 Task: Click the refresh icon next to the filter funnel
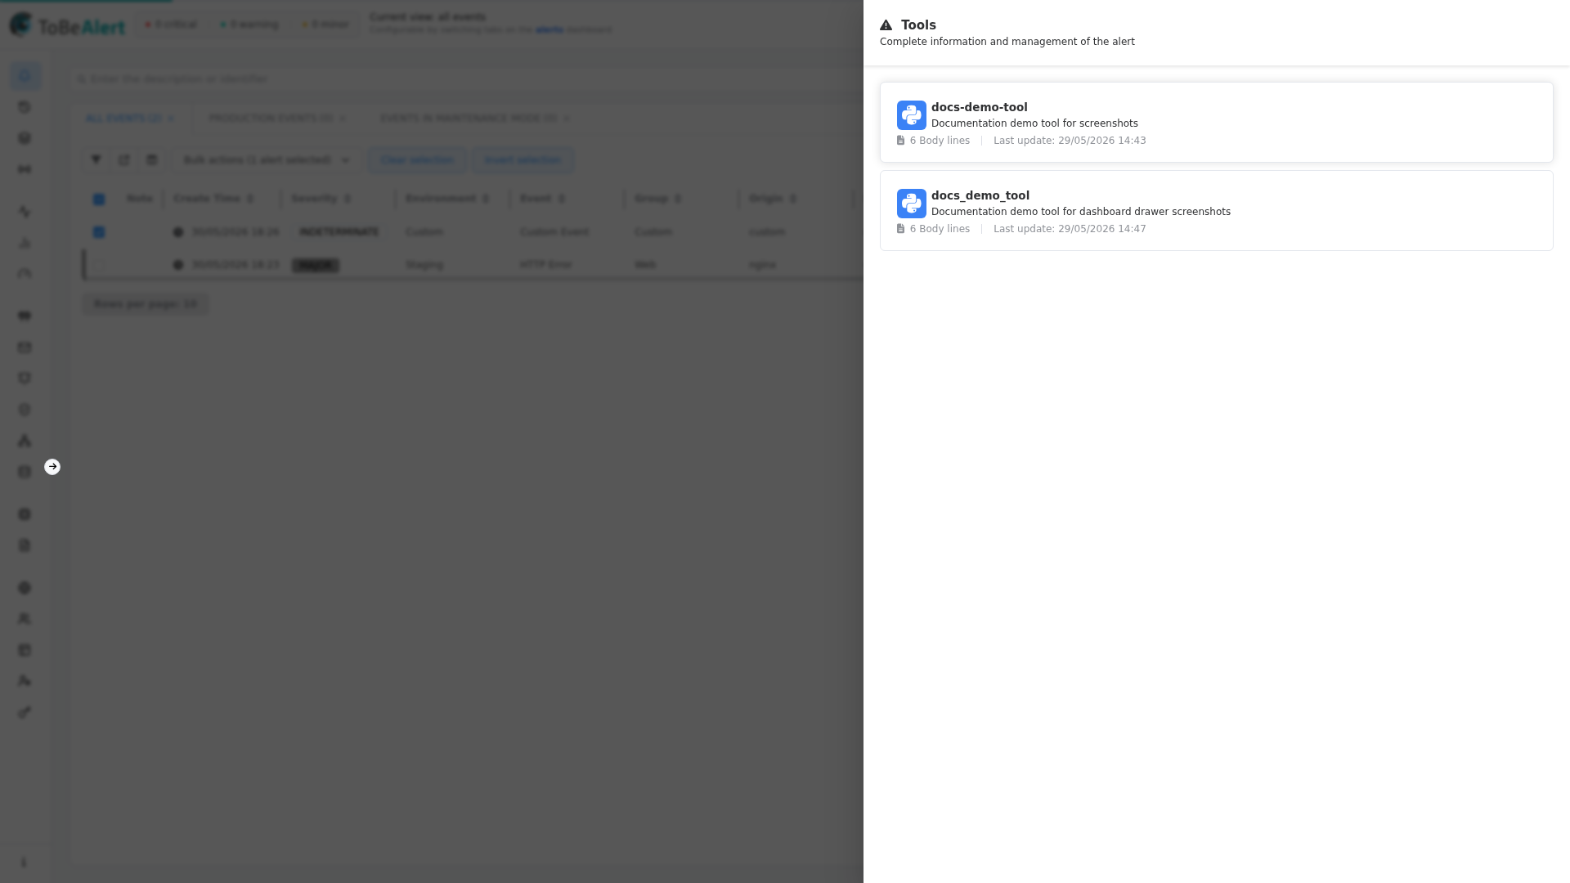(123, 160)
